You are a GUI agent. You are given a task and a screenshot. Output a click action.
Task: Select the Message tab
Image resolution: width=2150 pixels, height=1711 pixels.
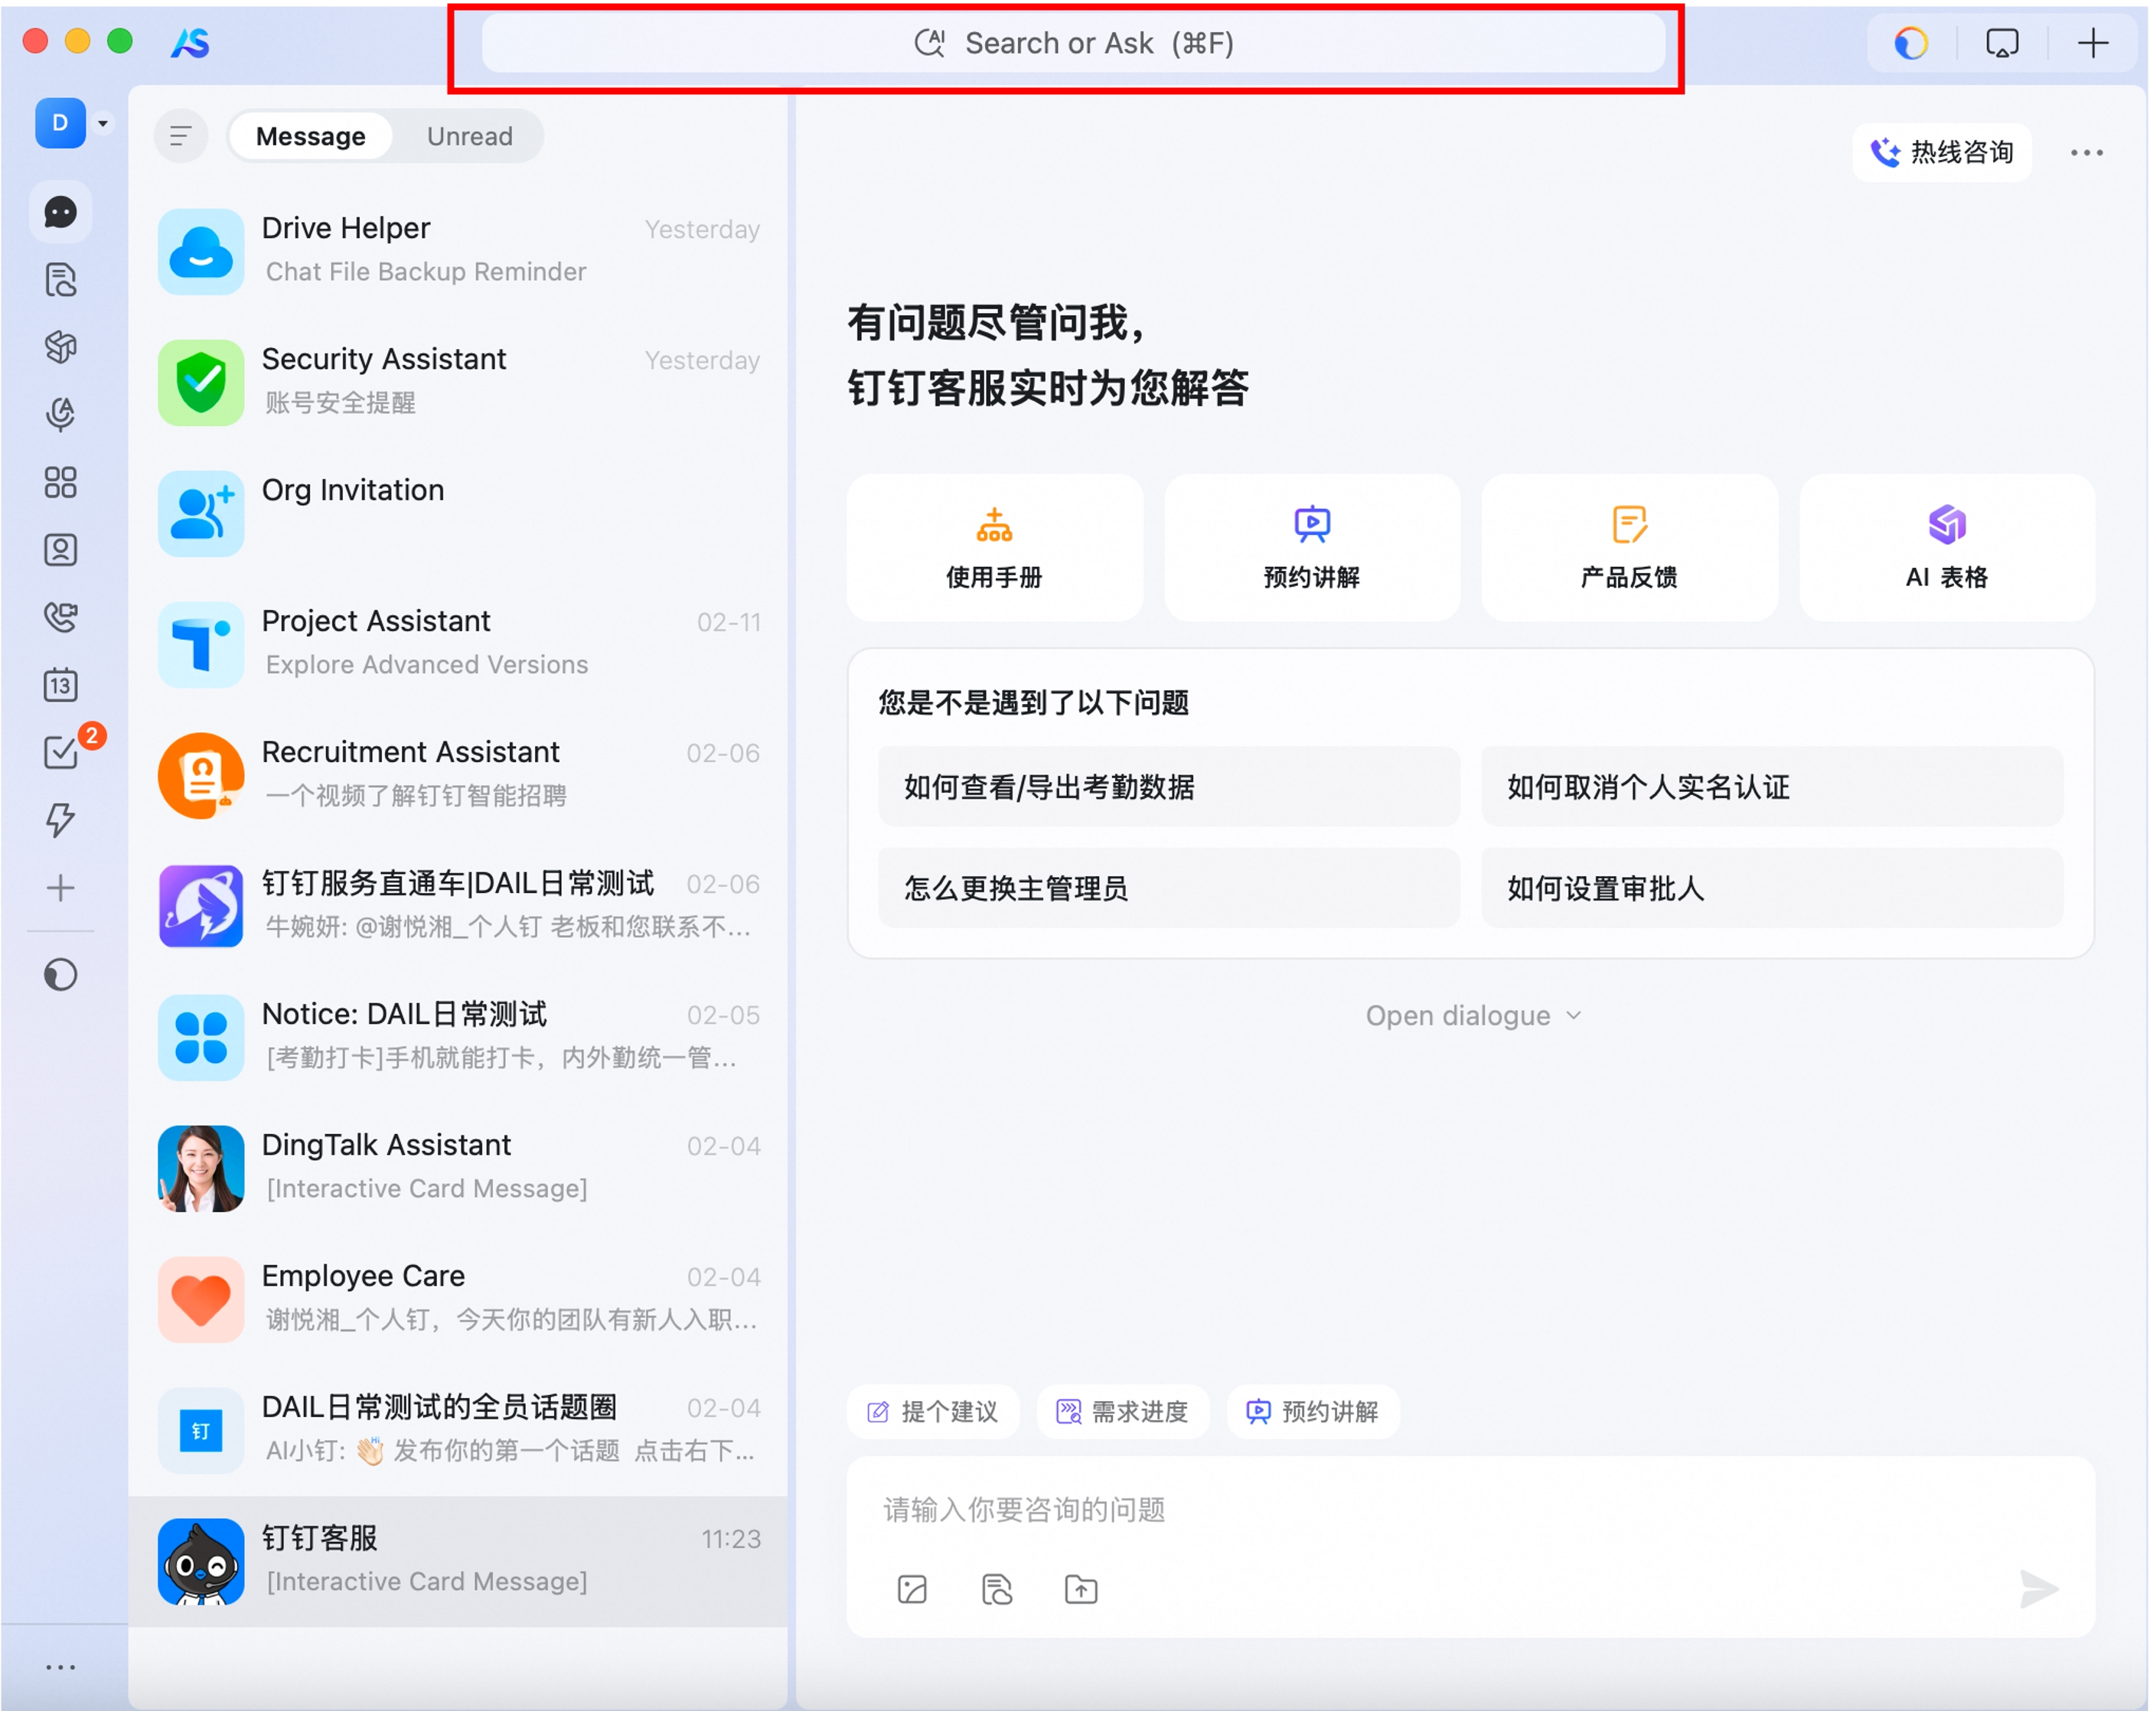[310, 135]
